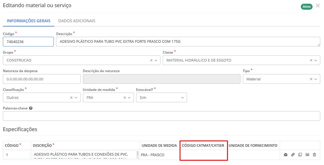Duplicate specification row using copy icon
The width and height of the screenshot is (324, 165).
(x=300, y=154)
